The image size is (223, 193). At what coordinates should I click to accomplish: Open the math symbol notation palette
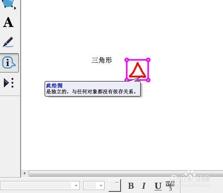click(170, 186)
